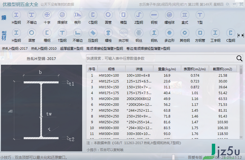Sort by the 截面积(cm2) column header
The image size is (245, 160).
(223, 69)
